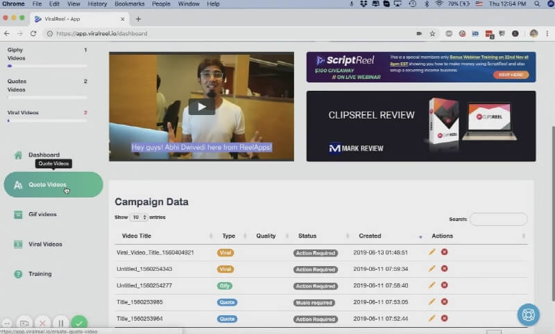This screenshot has height=334, width=555.
Task: Click the Viral Videos progress bar
Action: (x=47, y=121)
